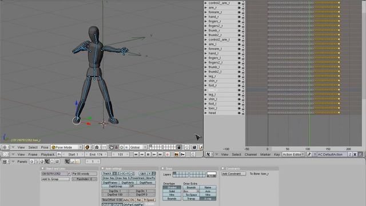Open the Select menu in 3D viewport header
366x206 pixels.
[33, 147]
